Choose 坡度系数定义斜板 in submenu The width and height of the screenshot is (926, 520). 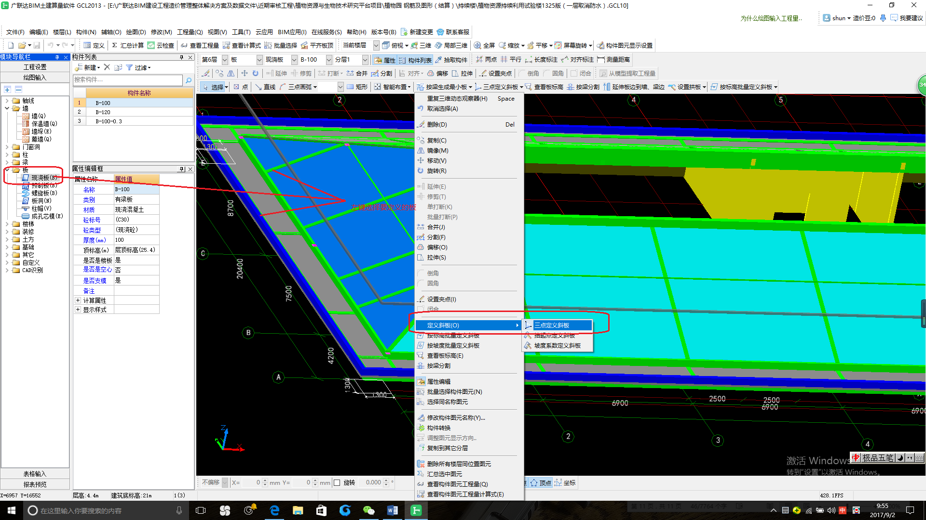click(558, 346)
